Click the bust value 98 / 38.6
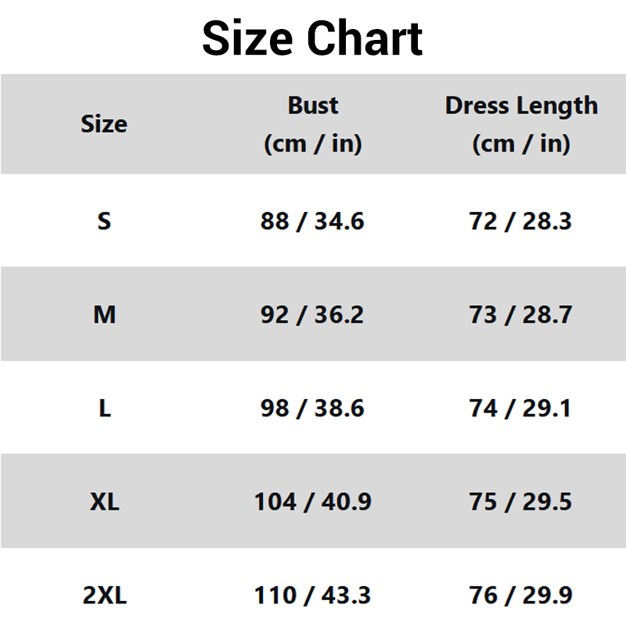This screenshot has height=626, width=626. pyautogui.click(x=312, y=408)
